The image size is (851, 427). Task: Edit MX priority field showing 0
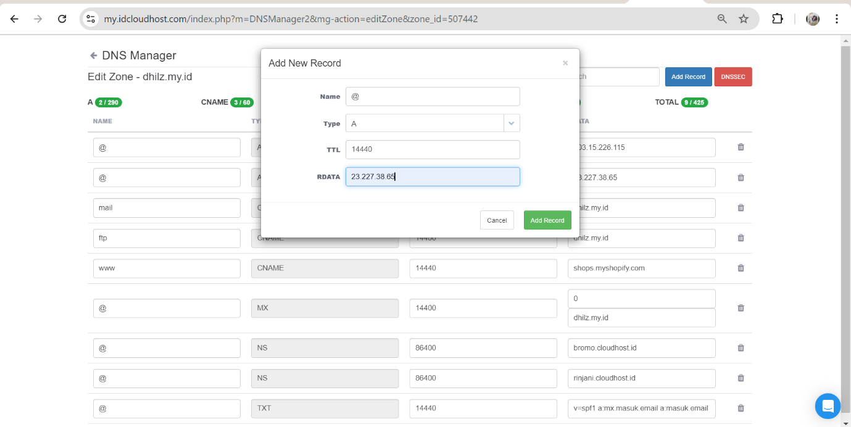[x=641, y=299]
